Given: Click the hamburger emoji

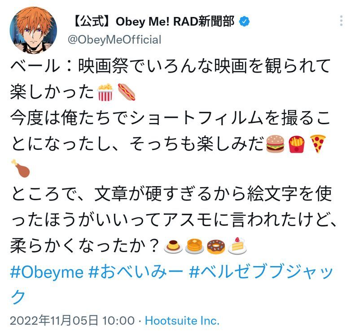Looking at the screenshot, I should point(275,144).
